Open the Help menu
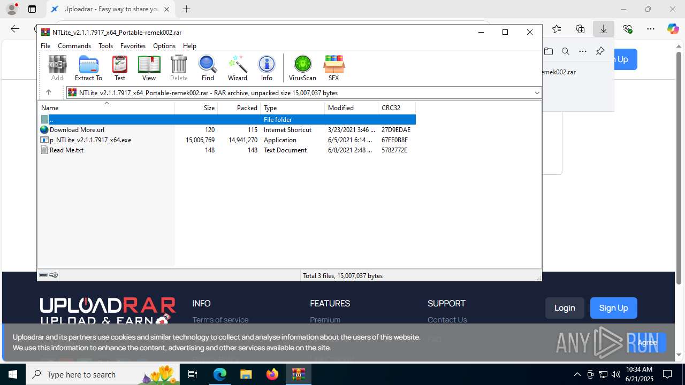685x385 pixels. pos(189,46)
